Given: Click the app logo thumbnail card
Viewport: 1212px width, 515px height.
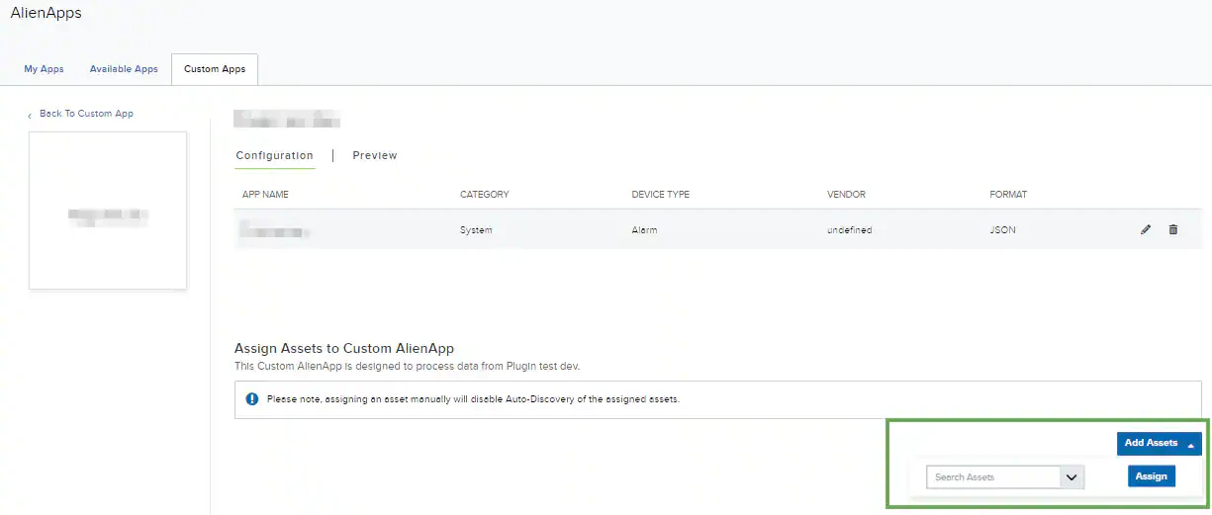Looking at the screenshot, I should point(108,211).
